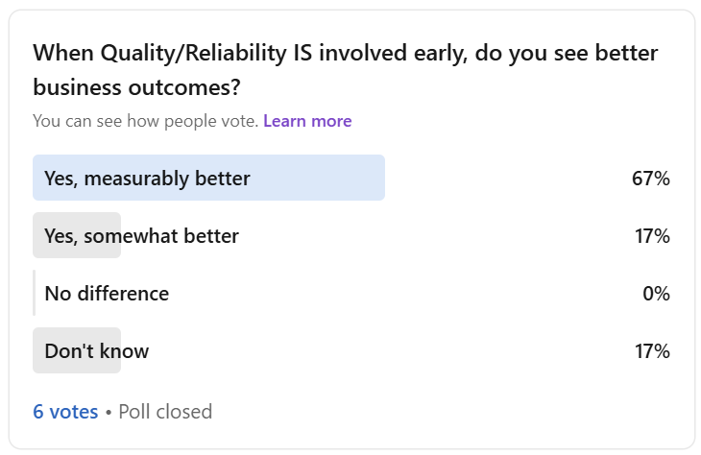The width and height of the screenshot is (701, 455).
Task: Click the 0% result for No difference
Action: point(656,293)
